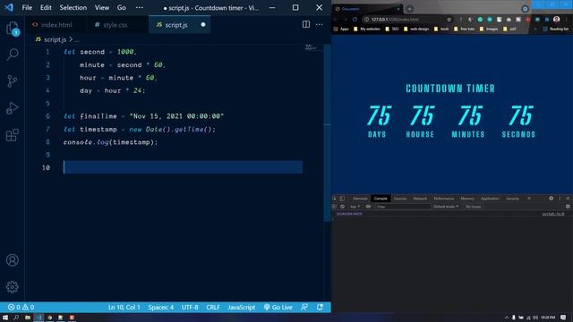Toggle console live expression eye icon
This screenshot has height=322, width=573.
[368, 207]
